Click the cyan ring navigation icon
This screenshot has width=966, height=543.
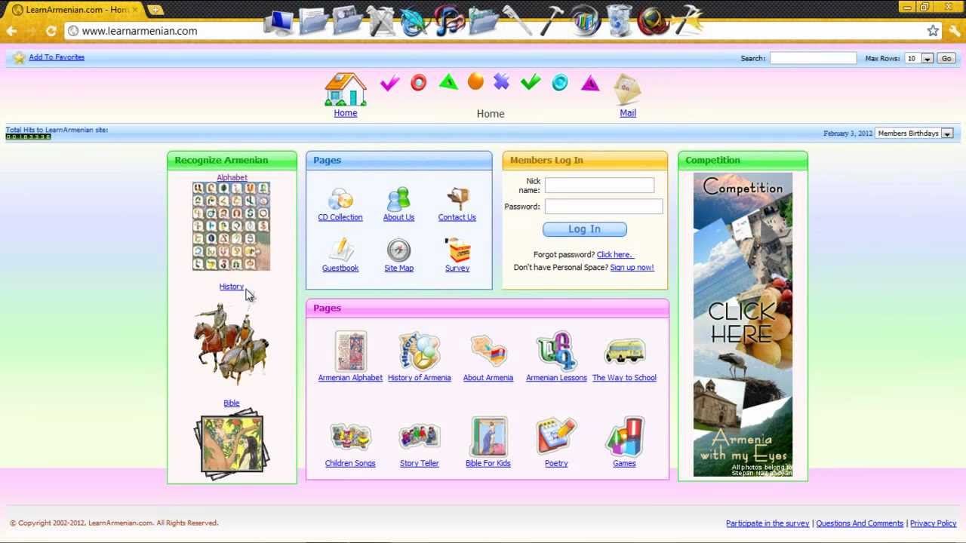(x=560, y=83)
